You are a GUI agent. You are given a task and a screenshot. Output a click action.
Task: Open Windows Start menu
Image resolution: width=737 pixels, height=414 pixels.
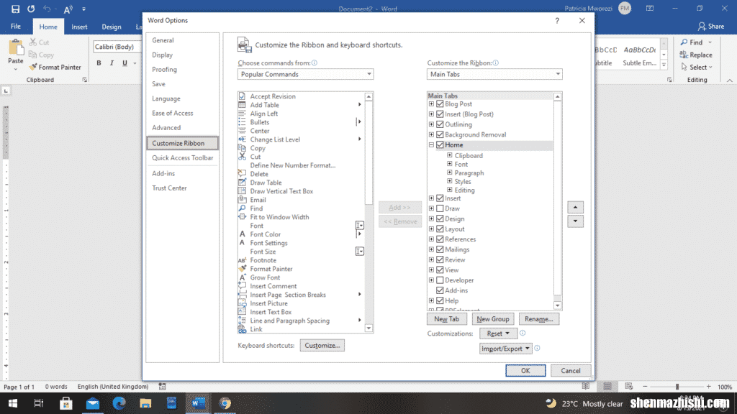click(x=13, y=403)
